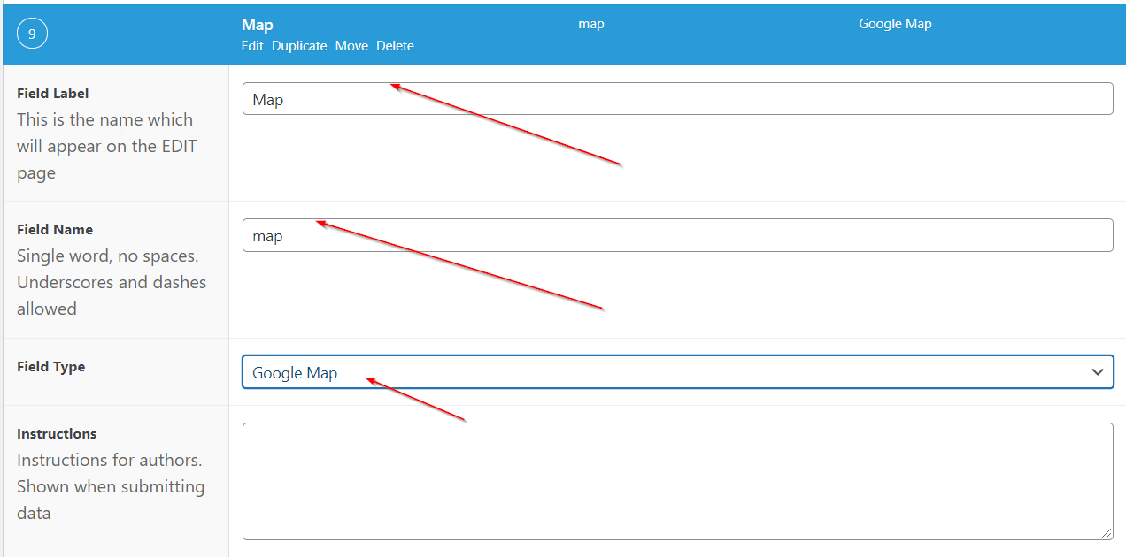This screenshot has width=1126, height=557.
Task: Duplicate the Map field
Action: coord(299,46)
